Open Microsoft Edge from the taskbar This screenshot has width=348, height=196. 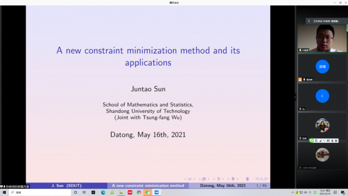click(x=103, y=192)
